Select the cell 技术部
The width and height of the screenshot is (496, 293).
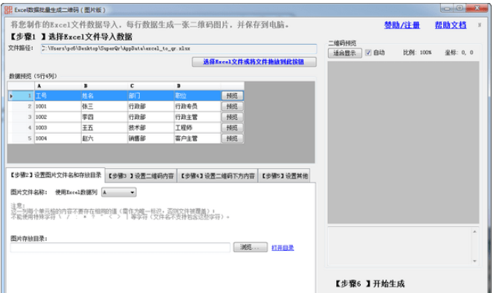[151, 128]
